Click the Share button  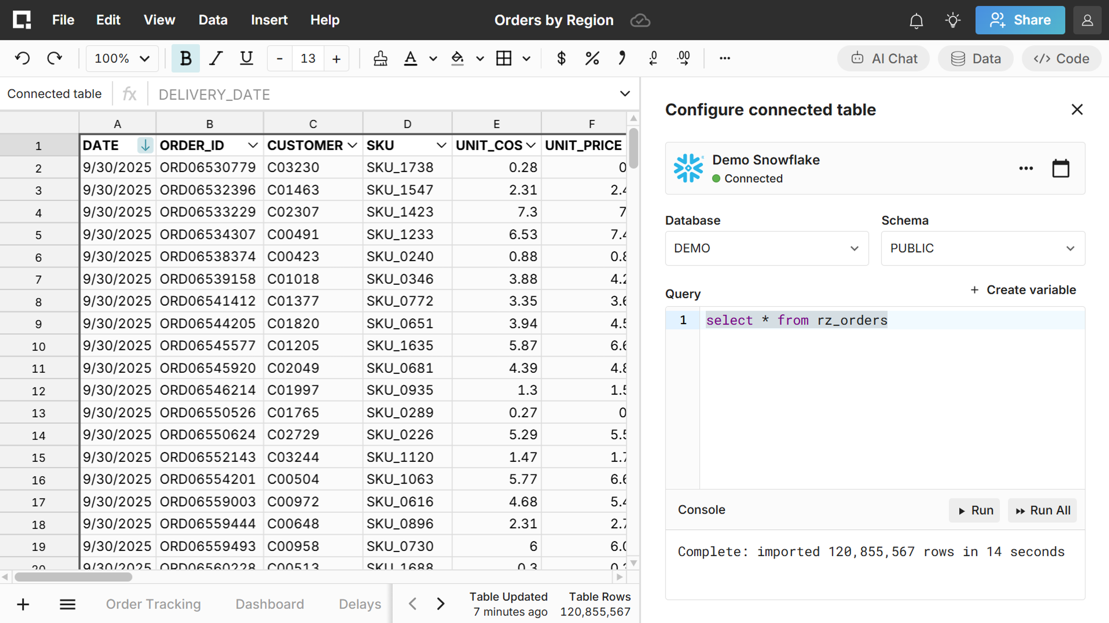pos(1020,20)
